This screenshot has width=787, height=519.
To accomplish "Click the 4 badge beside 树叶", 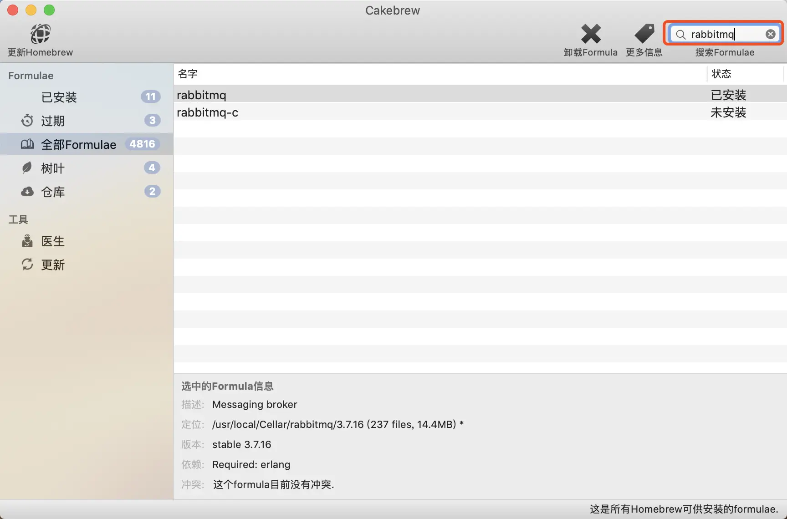I will [x=152, y=168].
